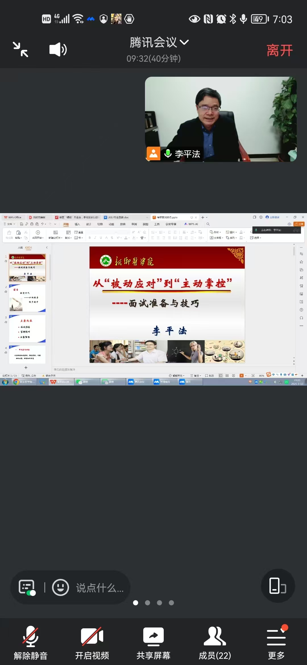Click the 开始 tab in the shared WPS window

(66, 224)
